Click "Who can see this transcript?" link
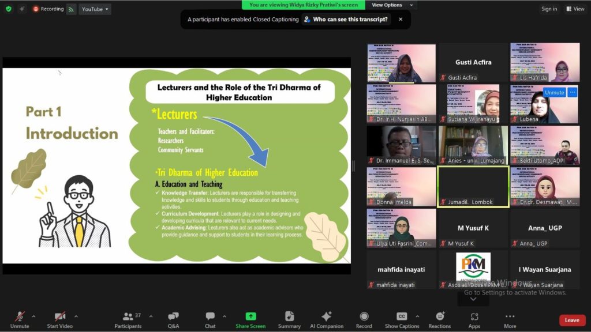591x332 pixels. (x=346, y=19)
